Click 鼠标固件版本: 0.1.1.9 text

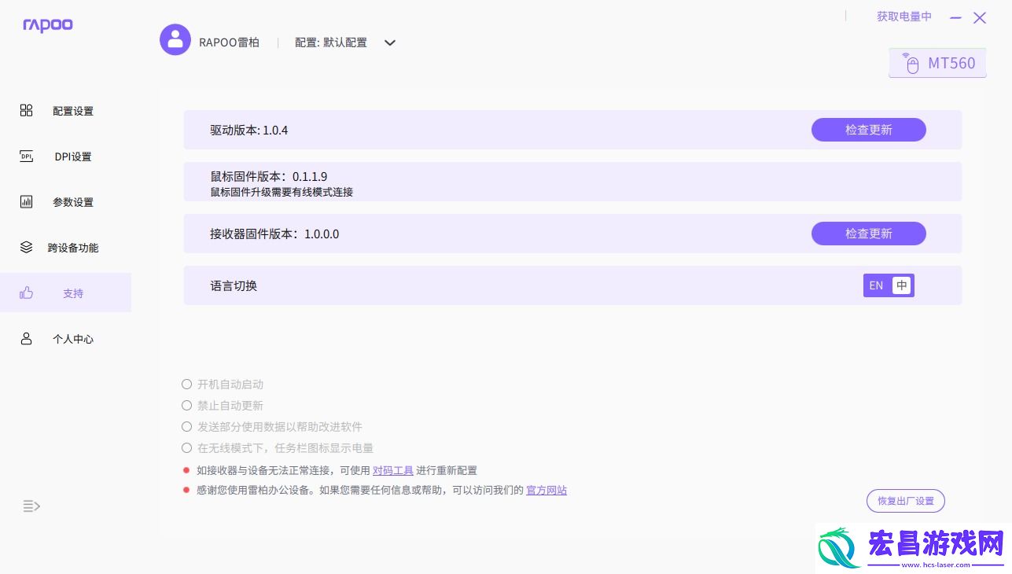[268, 176]
